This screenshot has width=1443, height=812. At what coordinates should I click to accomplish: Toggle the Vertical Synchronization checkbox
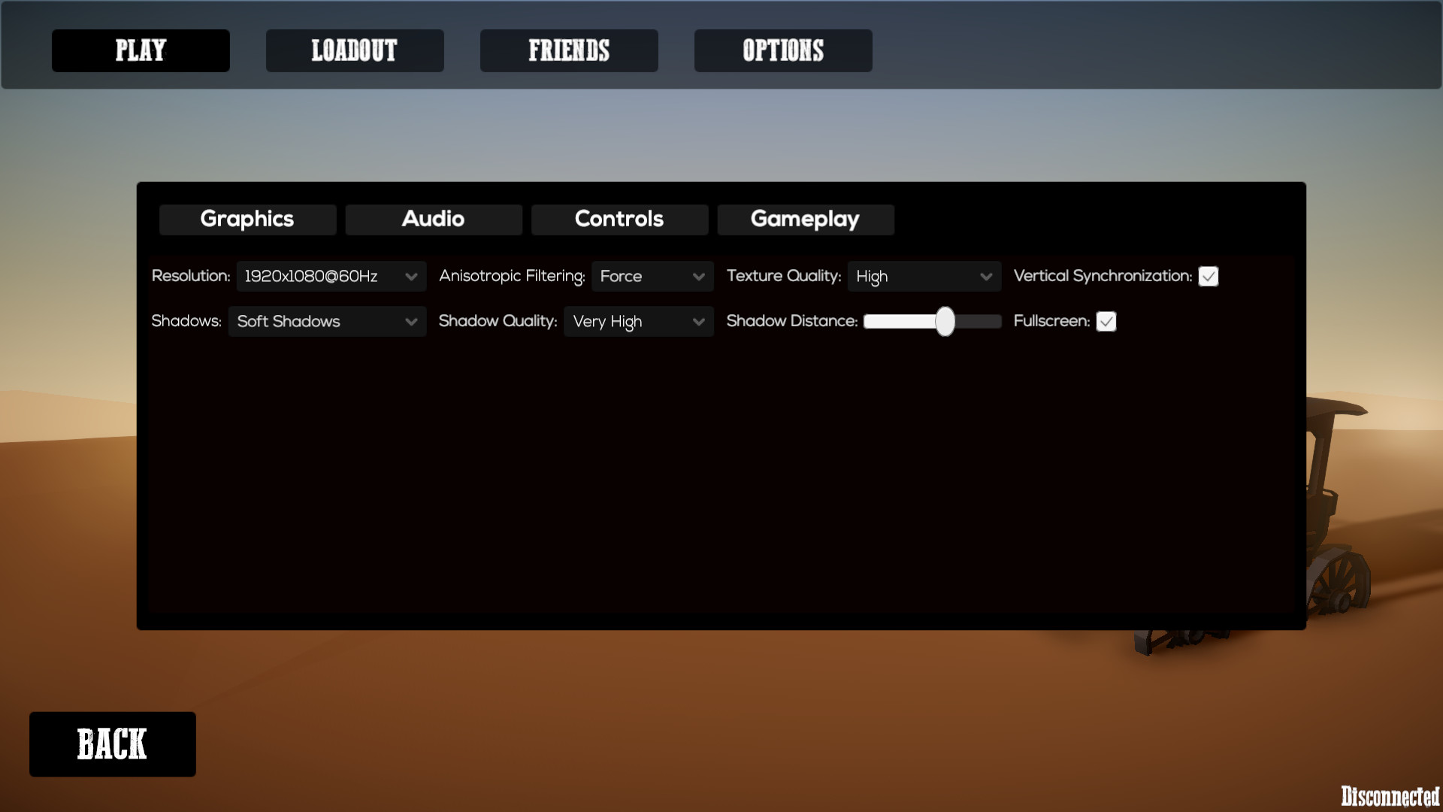pyautogui.click(x=1209, y=277)
